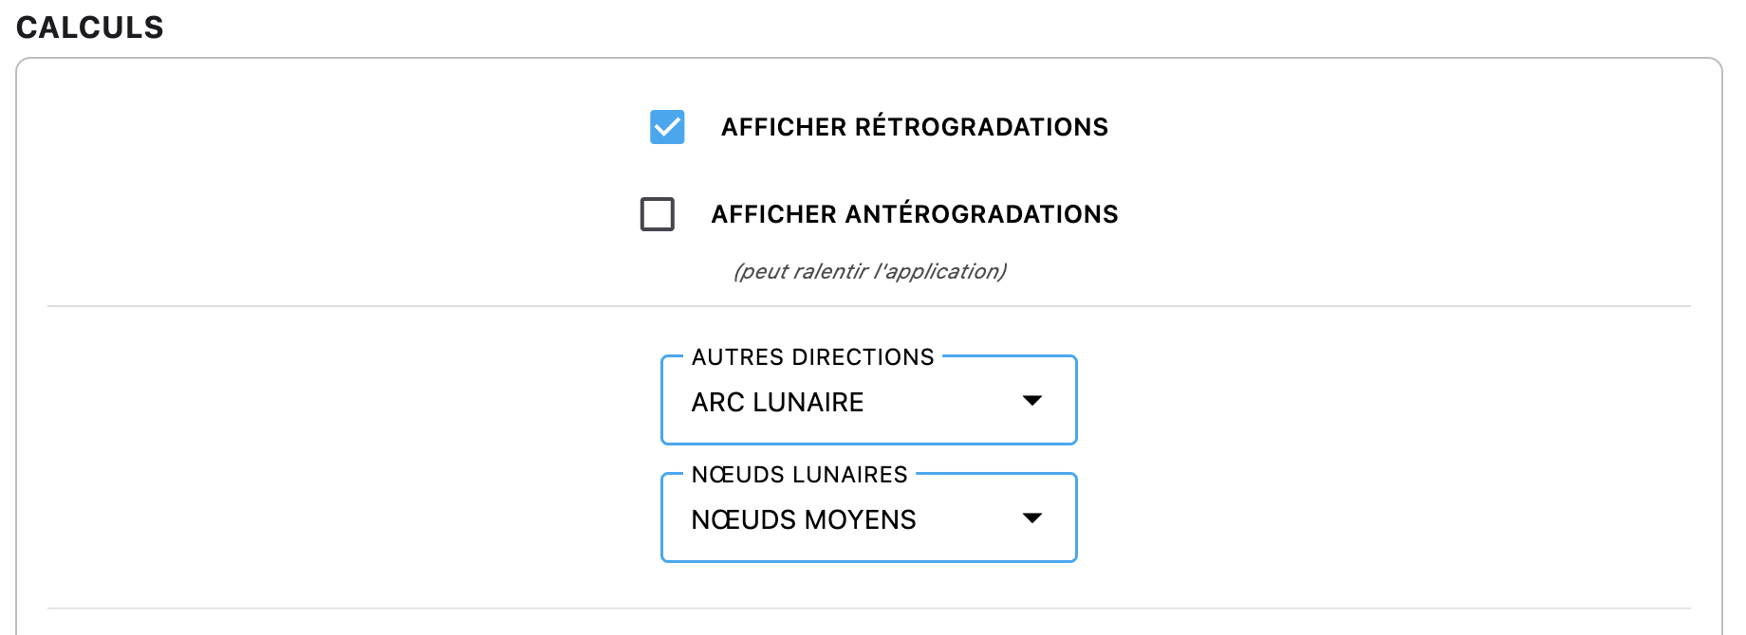
Task: Uncheck the Afficher Rétrogradations checkbox
Action: 667,127
